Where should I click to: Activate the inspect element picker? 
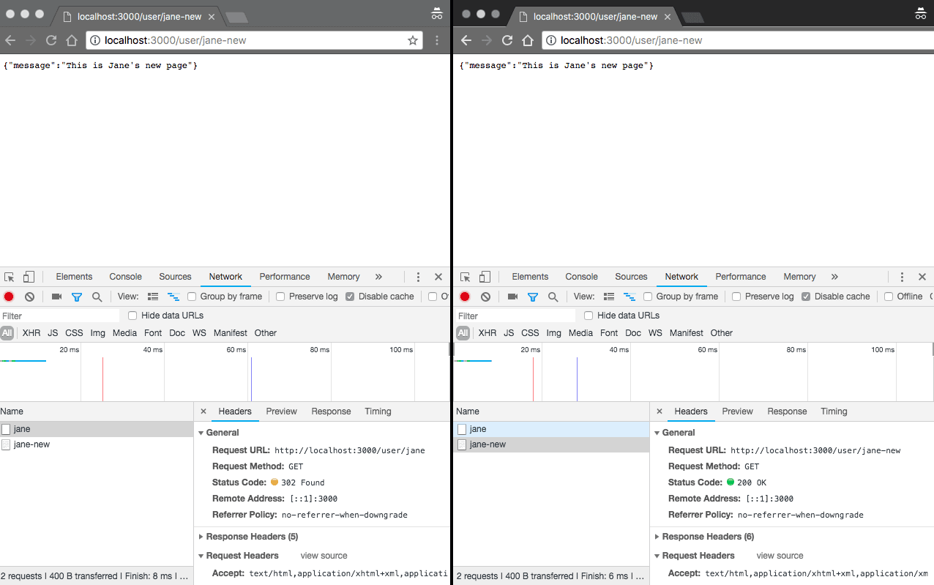[x=10, y=276]
